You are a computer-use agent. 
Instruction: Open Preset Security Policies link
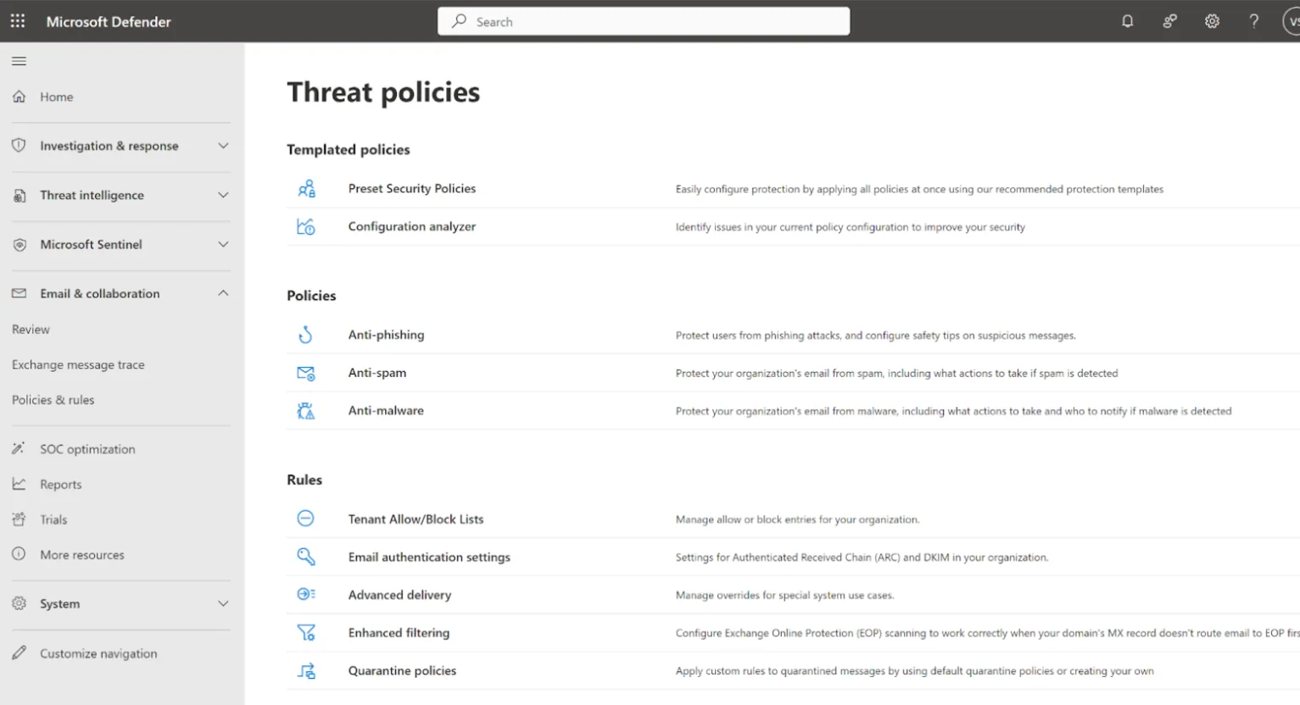412,188
